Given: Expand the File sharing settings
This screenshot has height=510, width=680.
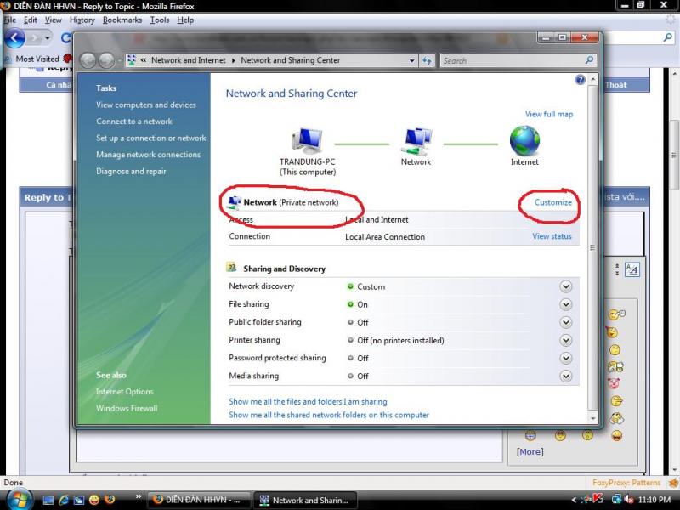Looking at the screenshot, I should pyautogui.click(x=566, y=304).
